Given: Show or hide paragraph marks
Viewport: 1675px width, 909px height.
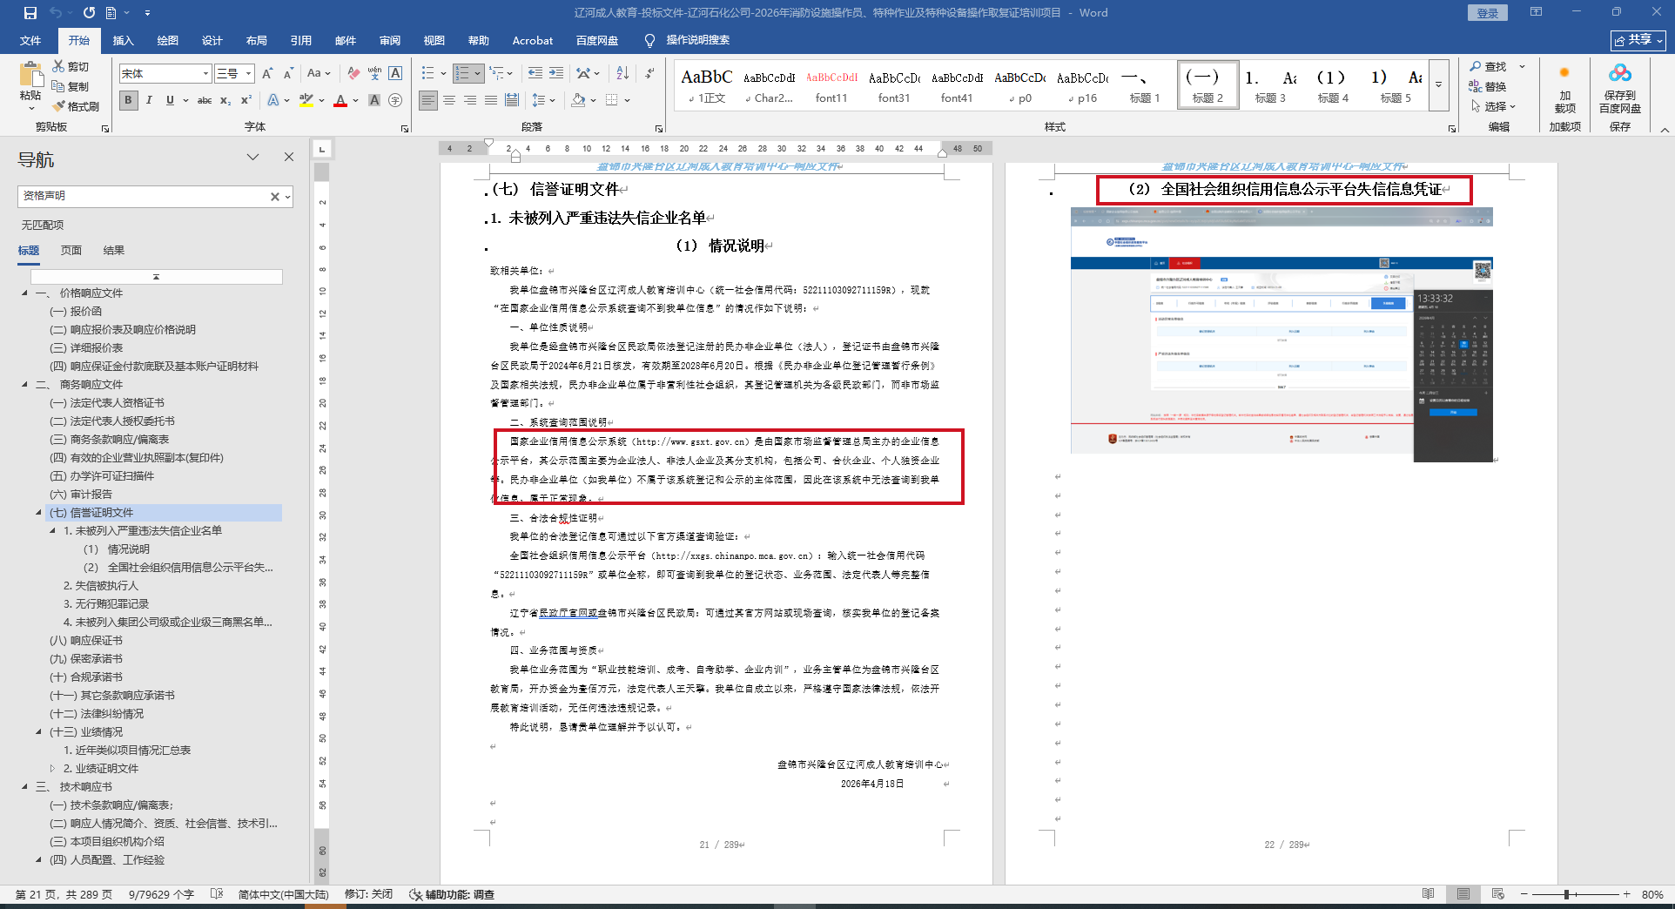Looking at the screenshot, I should tap(649, 73).
